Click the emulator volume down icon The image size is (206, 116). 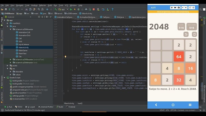(183, 8)
